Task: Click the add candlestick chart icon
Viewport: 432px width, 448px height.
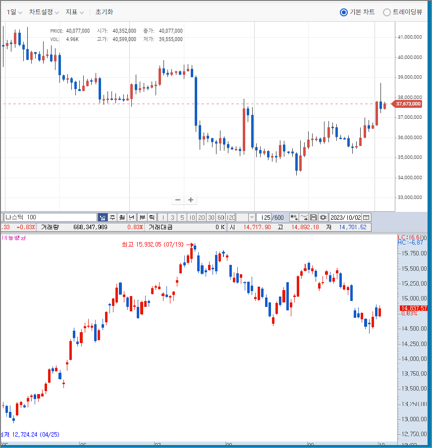Action: pos(294,217)
